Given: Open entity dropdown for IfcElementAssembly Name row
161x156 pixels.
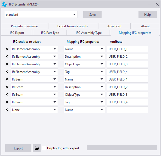Looking at the screenshot, I should coord(34,49).
